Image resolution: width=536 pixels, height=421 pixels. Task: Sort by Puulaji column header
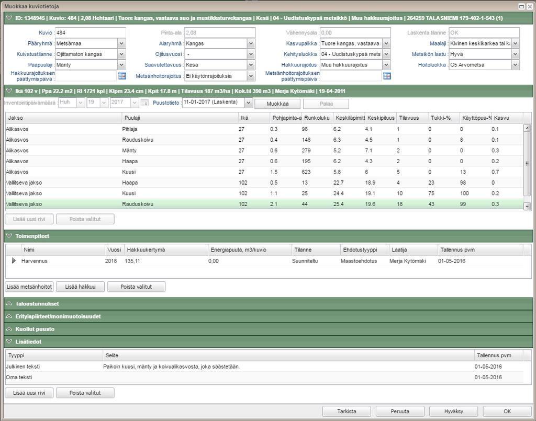180,118
